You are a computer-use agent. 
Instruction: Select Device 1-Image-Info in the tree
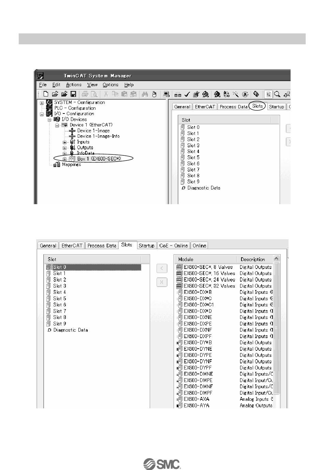(98, 136)
